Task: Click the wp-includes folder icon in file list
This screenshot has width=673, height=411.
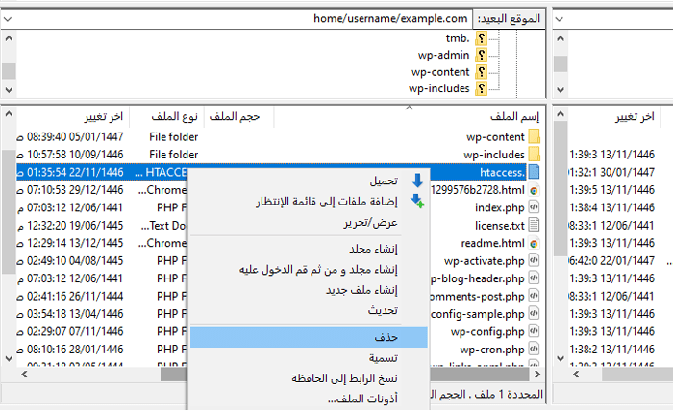Action: point(534,155)
